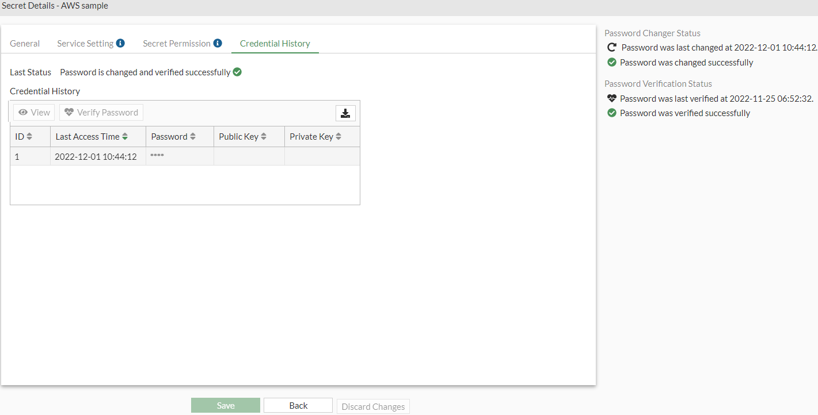Sort by Password column arrows

click(x=193, y=137)
